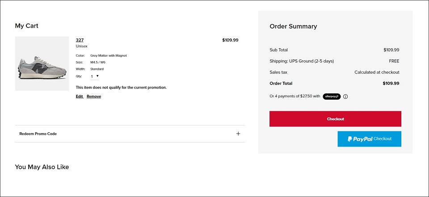Click the promotion not qualified notice
Image resolution: width=429 pixels, height=197 pixels.
[x=121, y=88]
